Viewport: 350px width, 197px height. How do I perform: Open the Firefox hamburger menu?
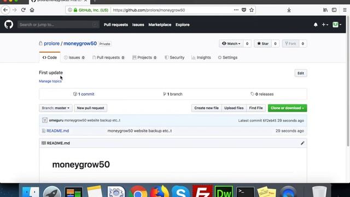[345, 10]
